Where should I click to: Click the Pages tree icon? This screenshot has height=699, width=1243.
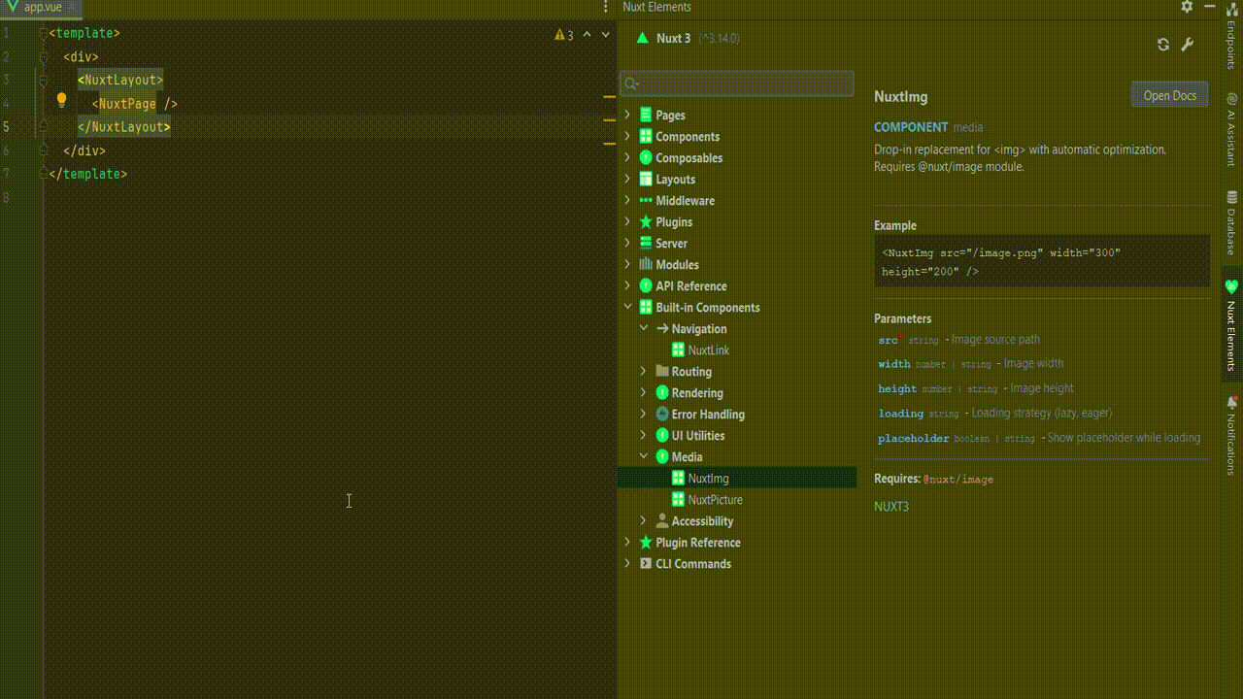[646, 115]
